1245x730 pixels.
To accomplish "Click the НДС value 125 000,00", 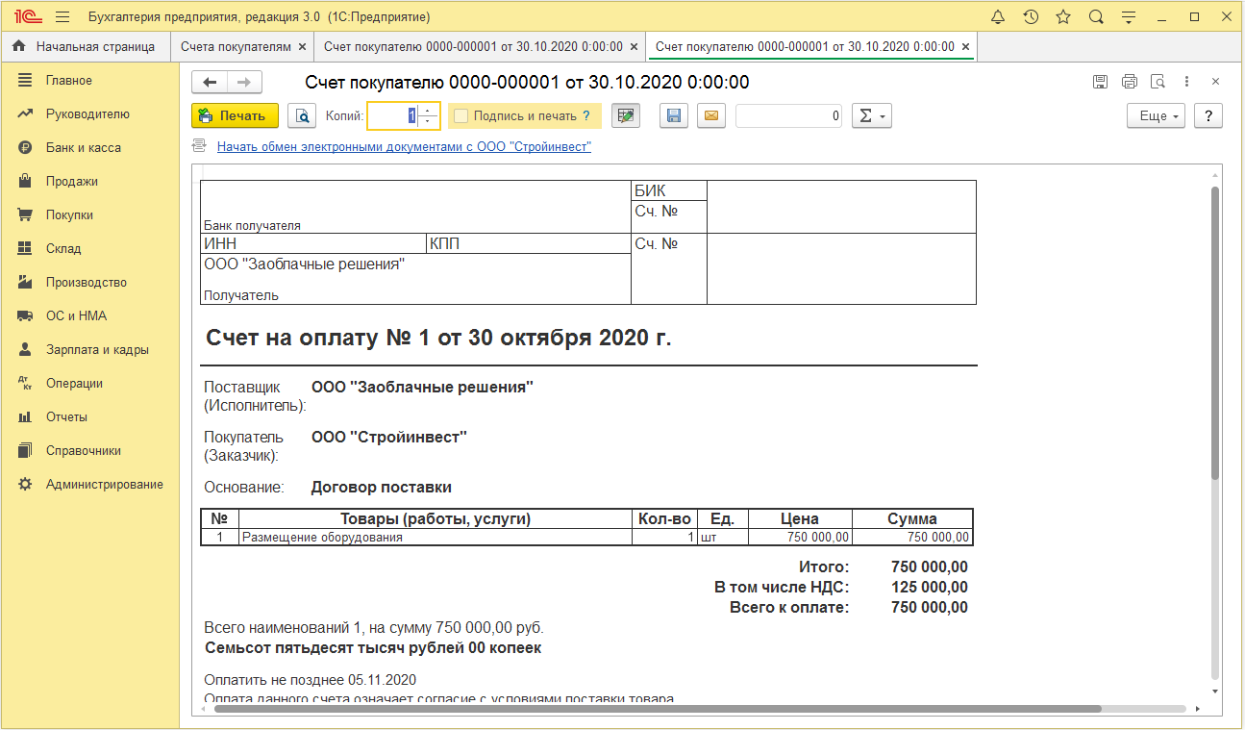I will pyautogui.click(x=930, y=588).
